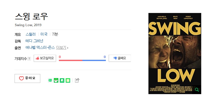Viewport: 215px width, 102px height.
Task: Click the 스윙 로우 movie title
Action: [31, 17]
